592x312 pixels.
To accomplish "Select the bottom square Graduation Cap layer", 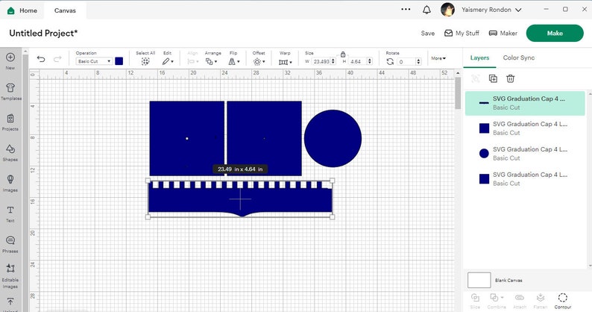I will 525,179.
